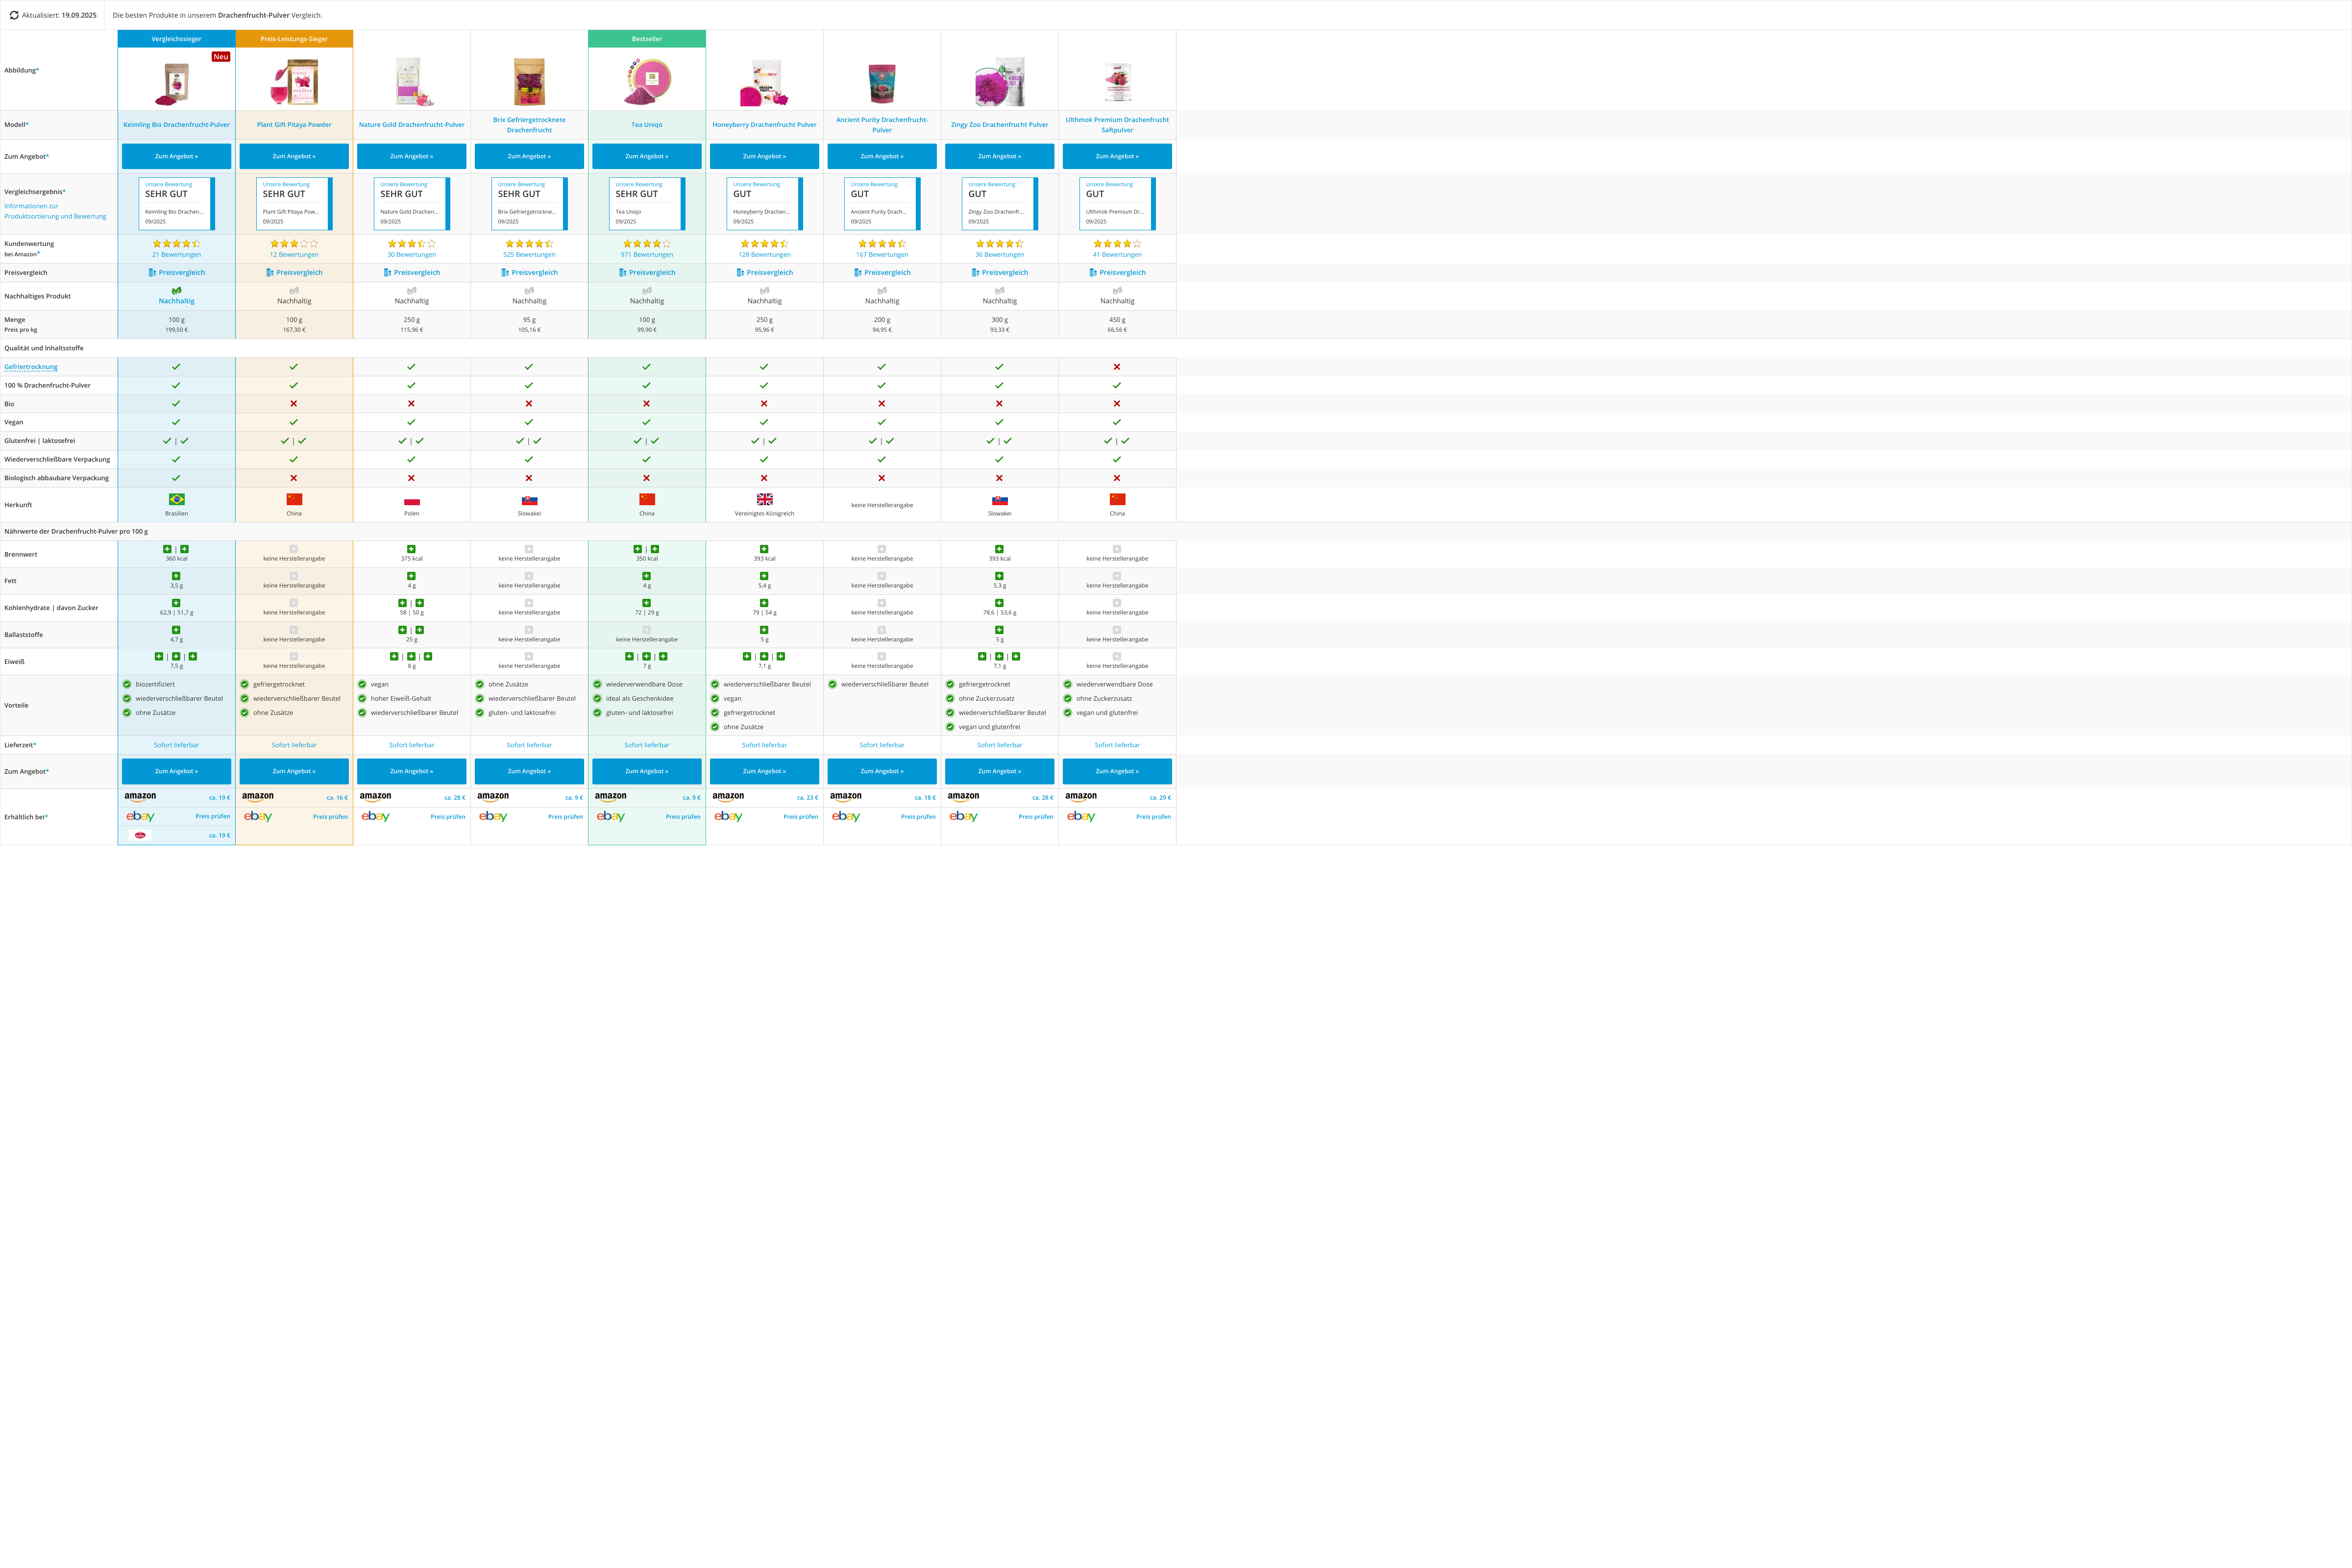This screenshot has height=1568, width=2352.
Task: Click the green leaf Nachhaltig icon for Keimling
Action: 176,291
